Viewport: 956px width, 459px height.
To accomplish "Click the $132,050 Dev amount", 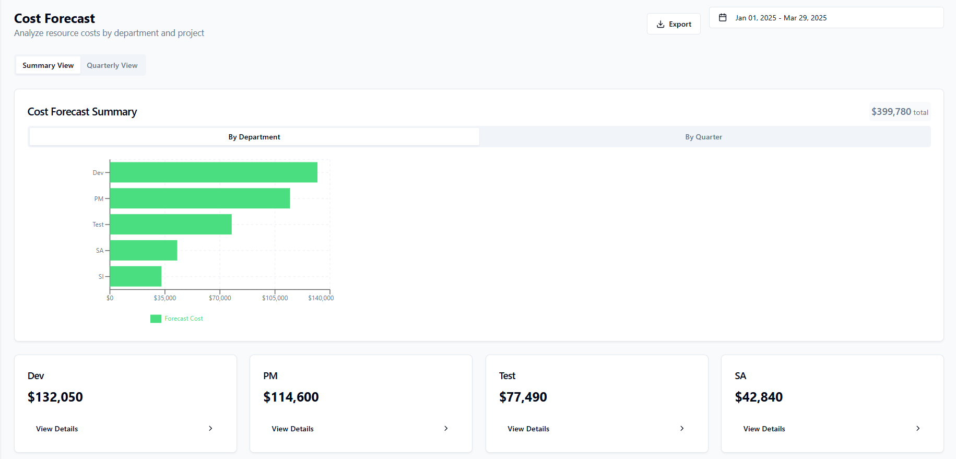I will click(55, 397).
